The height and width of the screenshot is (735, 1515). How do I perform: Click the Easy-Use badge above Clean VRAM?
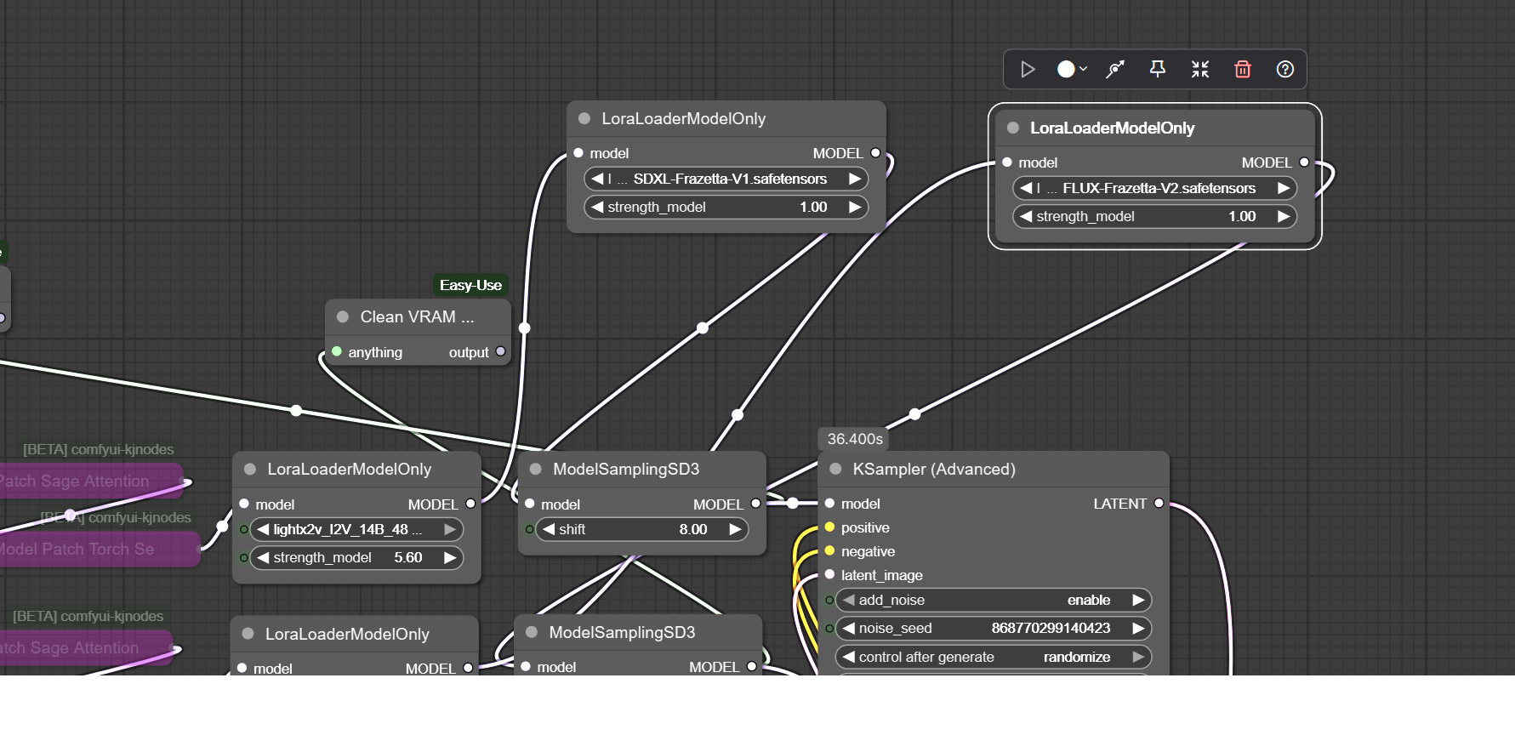point(470,285)
